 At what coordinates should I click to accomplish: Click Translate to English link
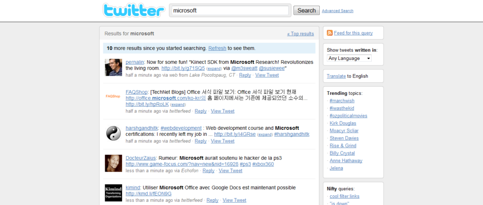click(x=336, y=76)
